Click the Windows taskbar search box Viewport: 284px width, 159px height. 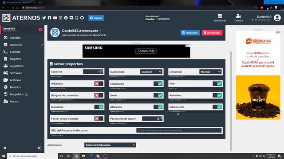tap(32, 156)
